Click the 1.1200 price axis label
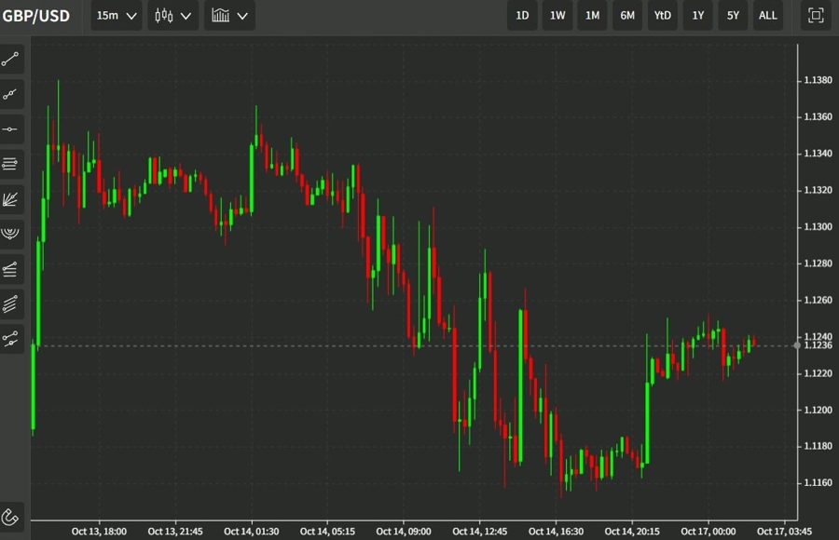 [x=818, y=410]
